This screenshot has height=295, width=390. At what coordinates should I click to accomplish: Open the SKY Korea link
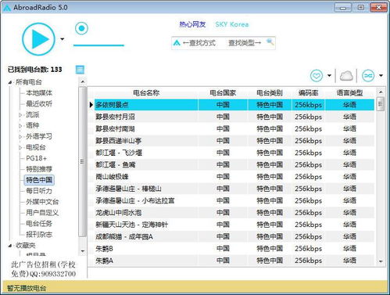click(x=232, y=24)
